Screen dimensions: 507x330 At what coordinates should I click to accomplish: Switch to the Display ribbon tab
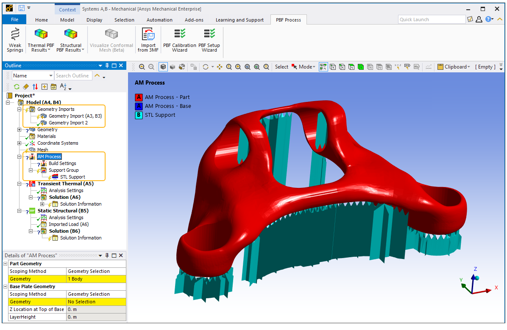(94, 20)
